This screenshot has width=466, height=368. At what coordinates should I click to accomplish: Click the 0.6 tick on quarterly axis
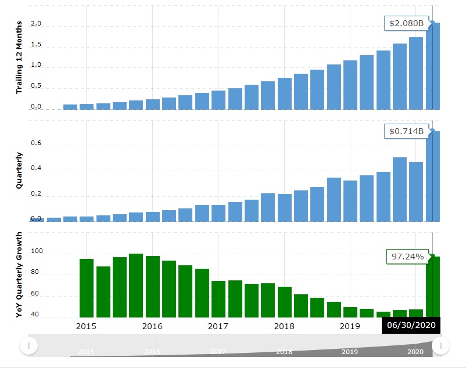tap(36, 143)
